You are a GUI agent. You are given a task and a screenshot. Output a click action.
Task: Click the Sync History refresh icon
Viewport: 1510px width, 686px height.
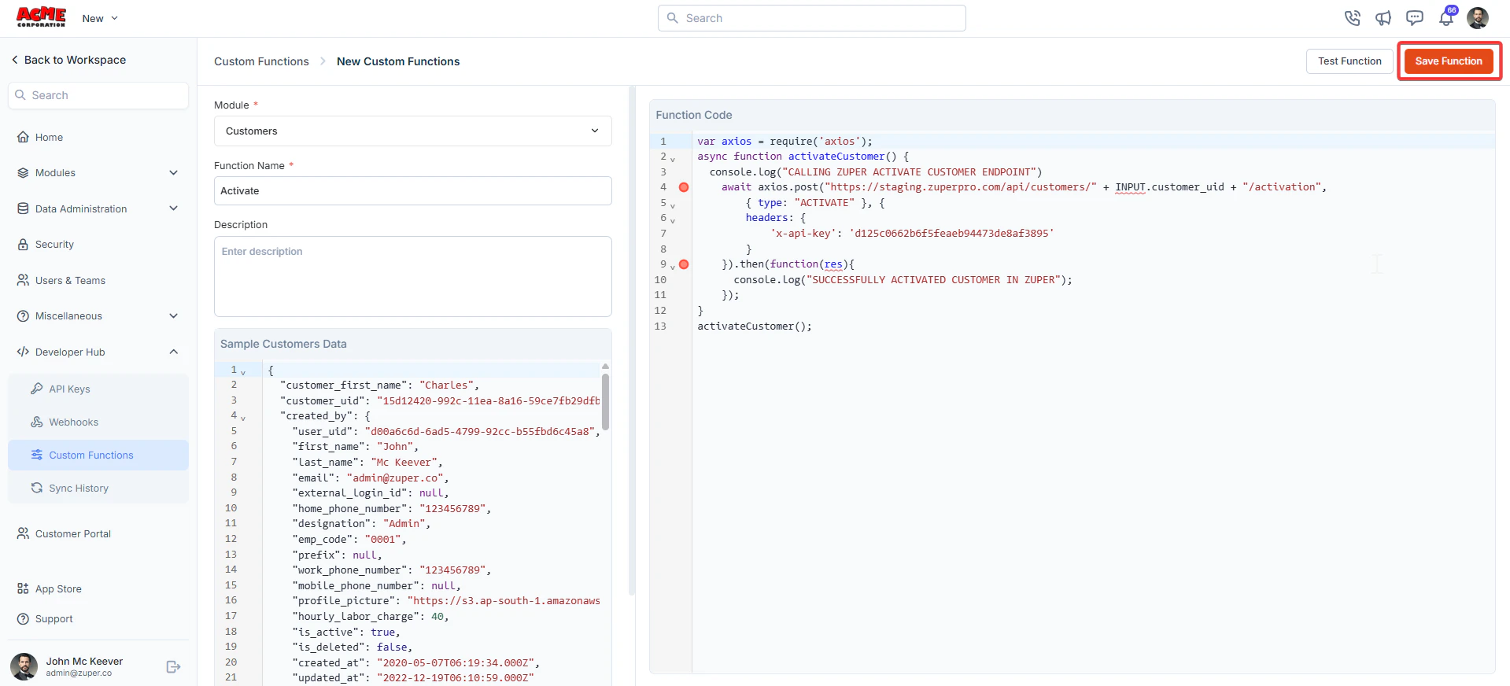[37, 488]
